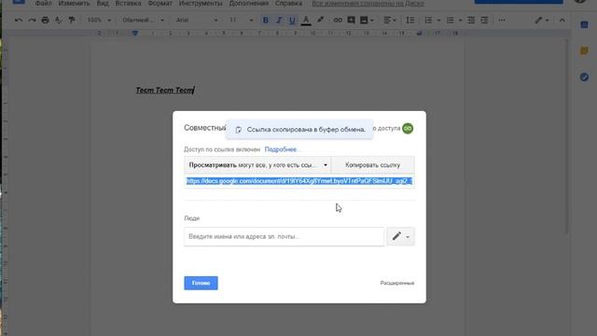Click the add comment icon
Image resolution: width=597 pixels, height=336 pixels.
pos(351,21)
